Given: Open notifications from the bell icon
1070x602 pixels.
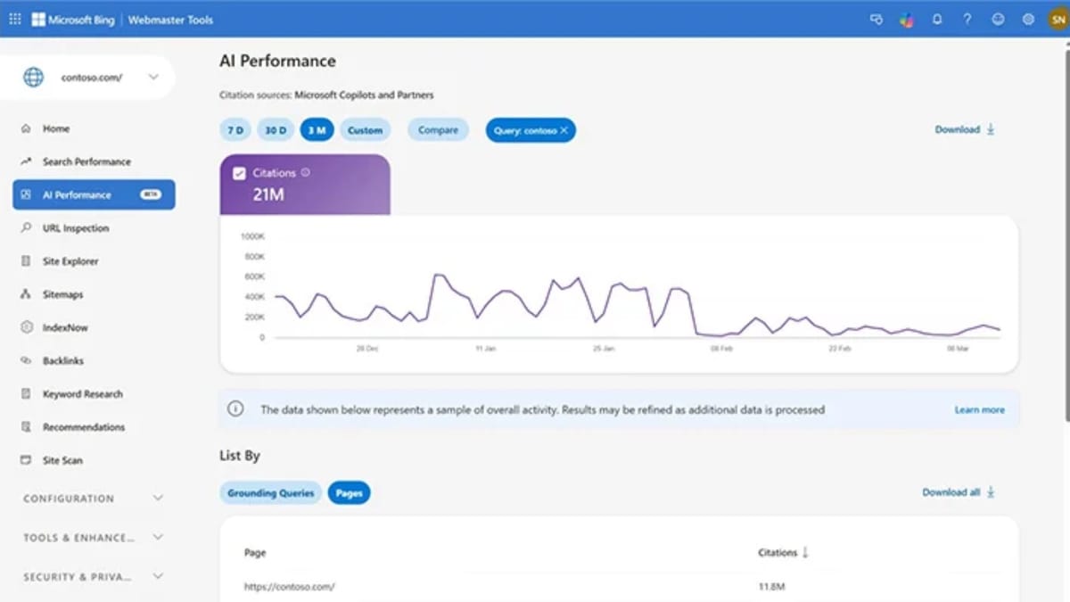Looking at the screenshot, I should click(x=937, y=19).
